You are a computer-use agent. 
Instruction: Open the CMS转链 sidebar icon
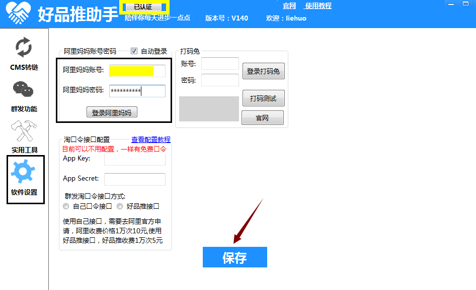(x=24, y=48)
